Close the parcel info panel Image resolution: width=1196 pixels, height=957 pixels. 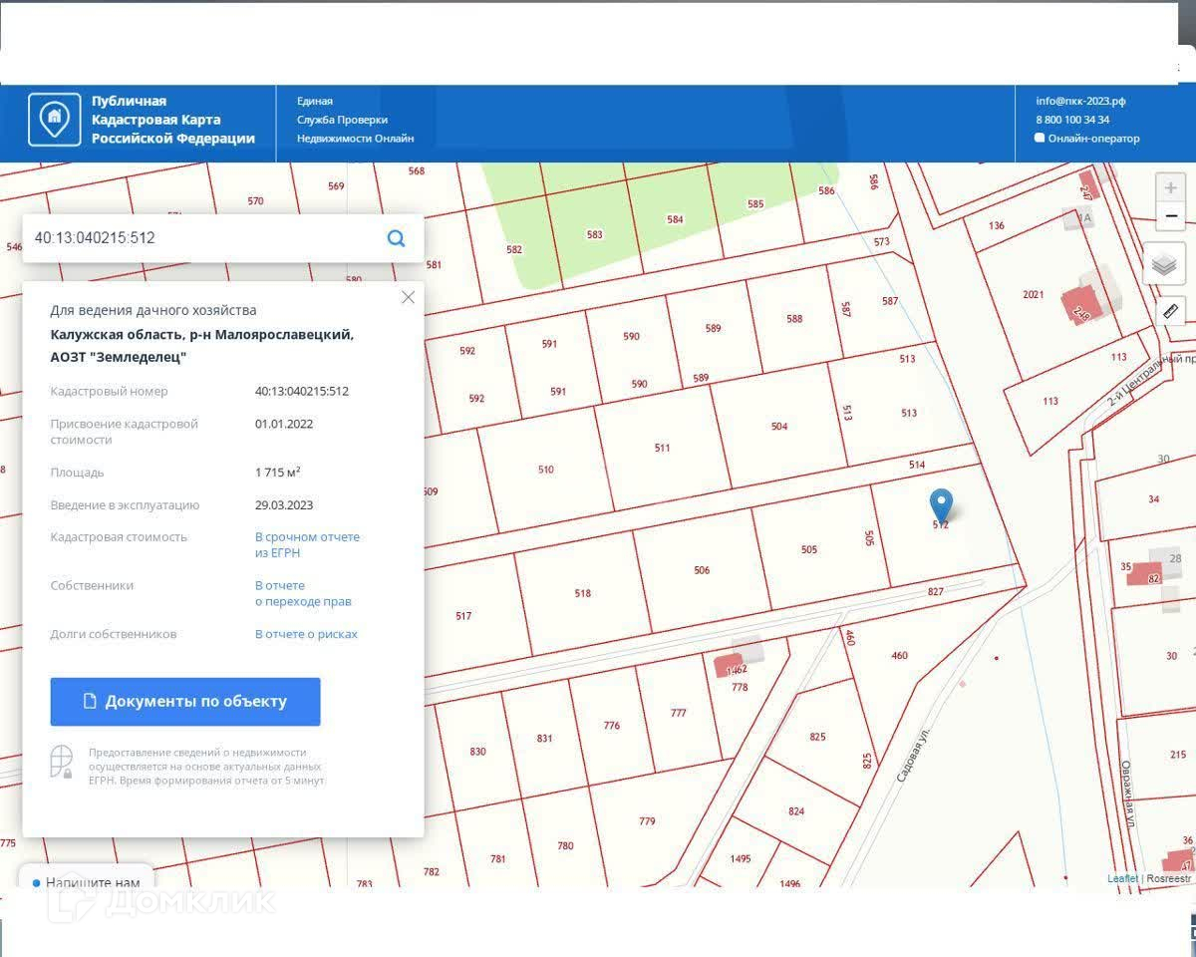click(408, 297)
